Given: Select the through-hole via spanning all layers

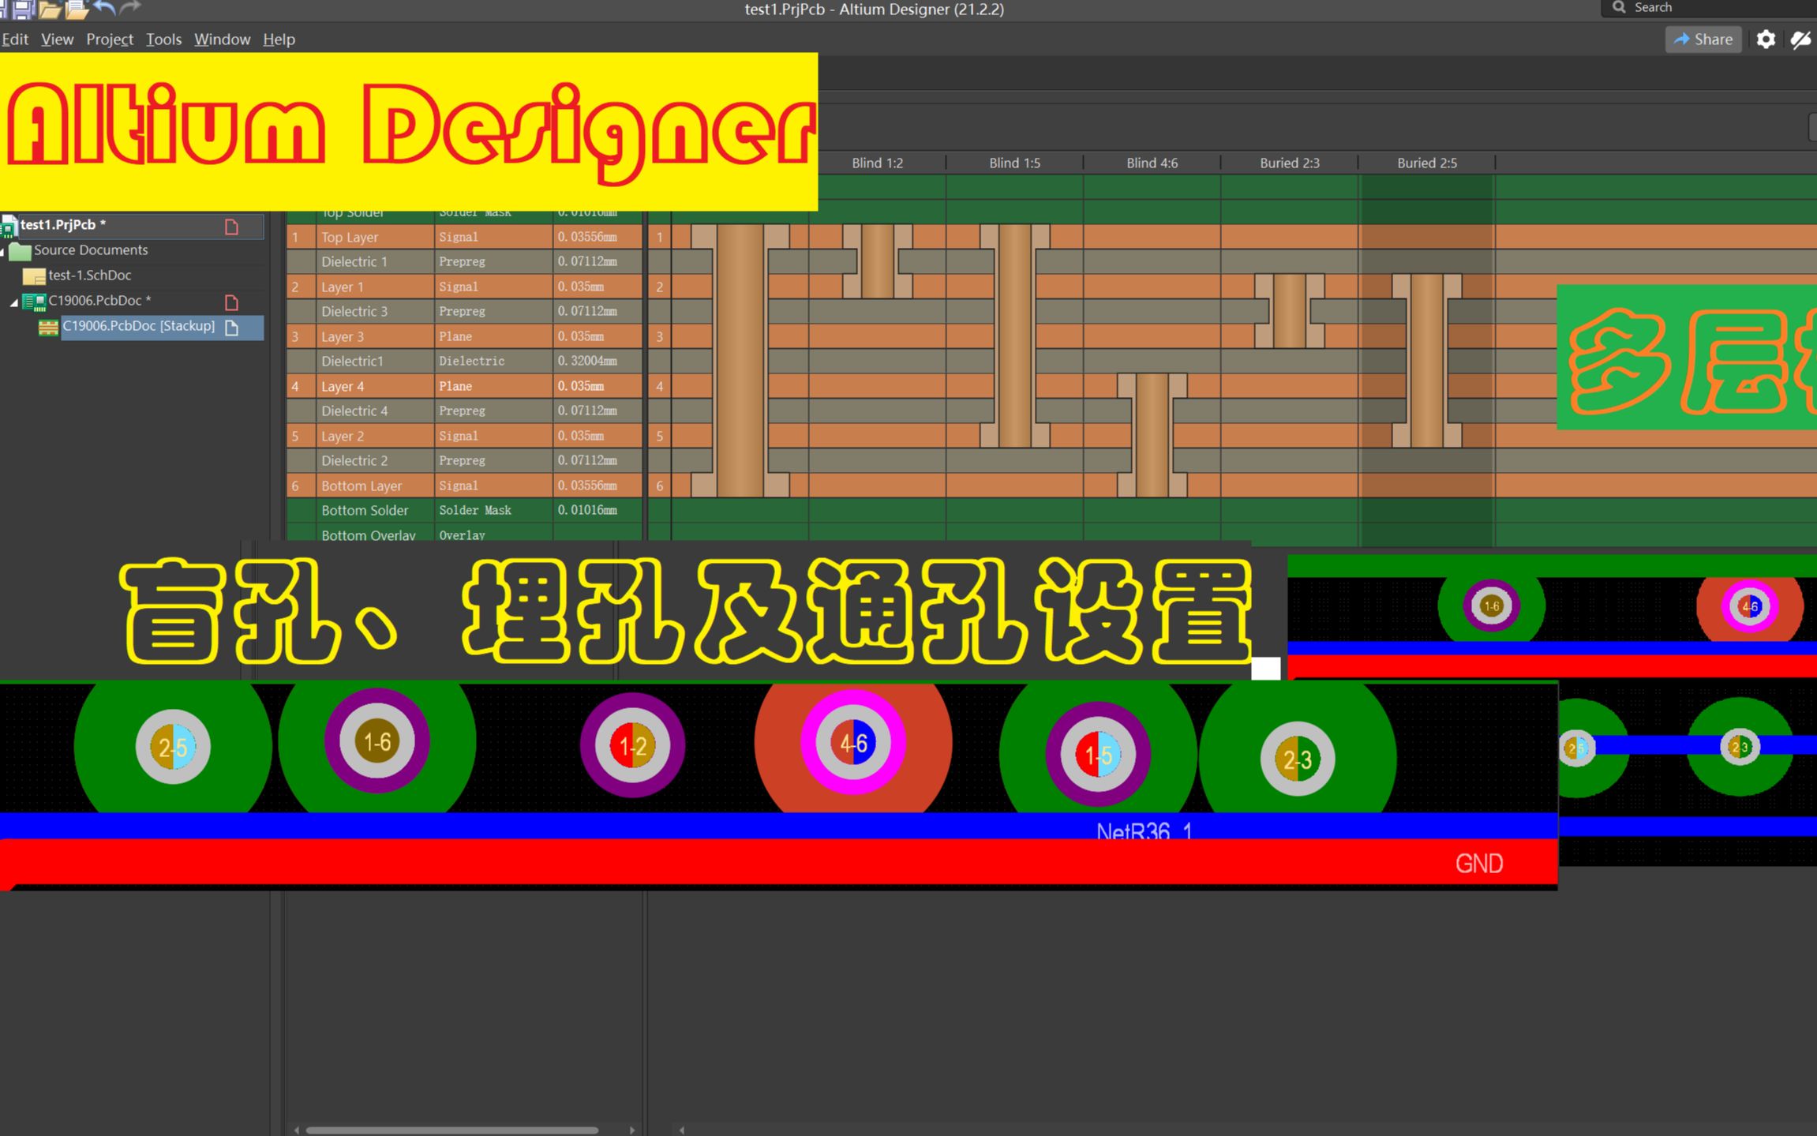Looking at the screenshot, I should click(740, 361).
